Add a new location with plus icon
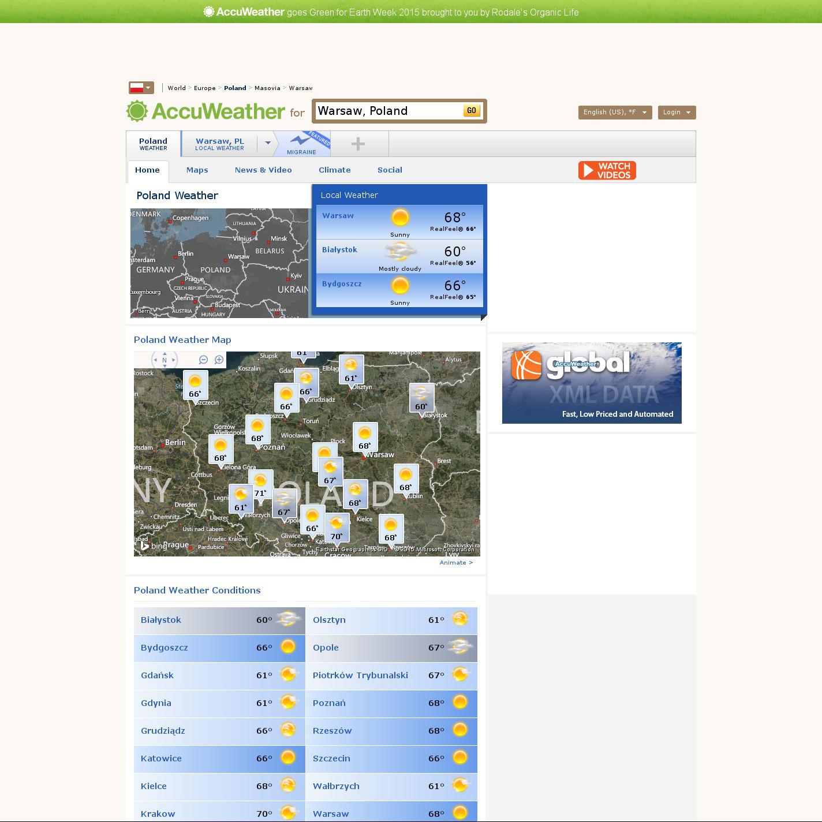 [x=358, y=144]
